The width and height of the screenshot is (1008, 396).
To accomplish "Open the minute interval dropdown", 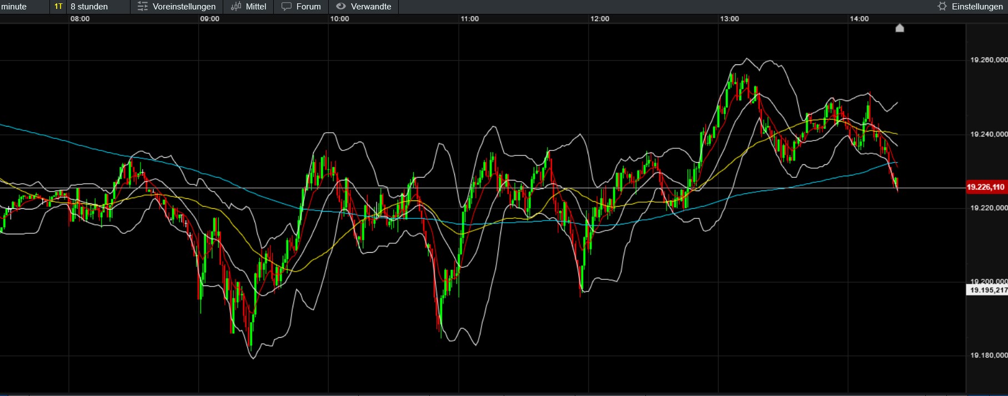I will click(14, 7).
